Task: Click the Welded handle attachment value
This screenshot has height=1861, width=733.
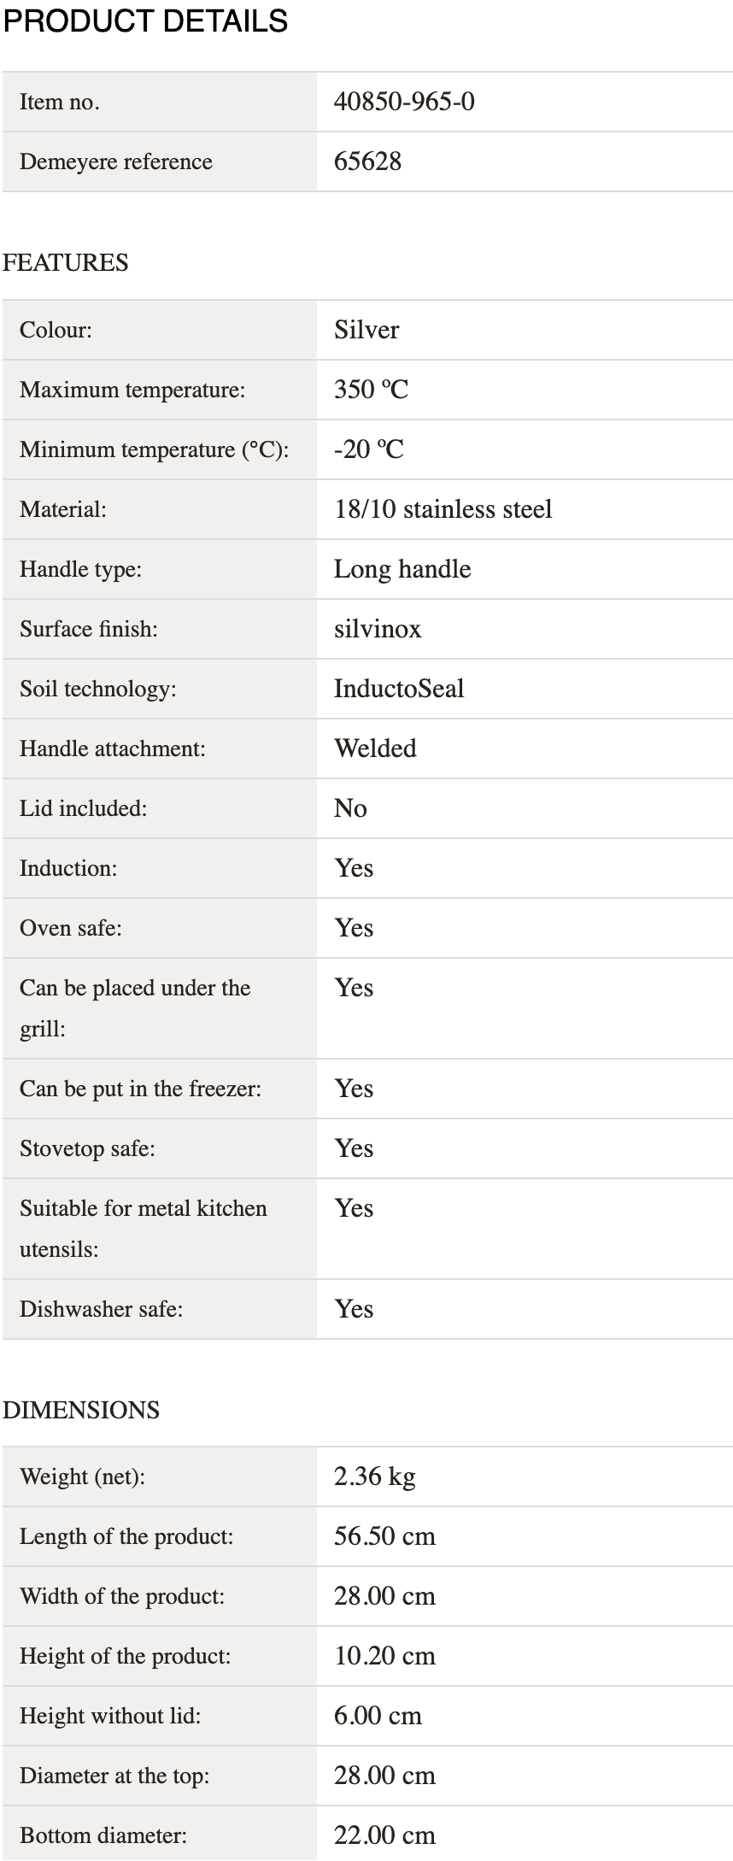Action: tap(375, 749)
